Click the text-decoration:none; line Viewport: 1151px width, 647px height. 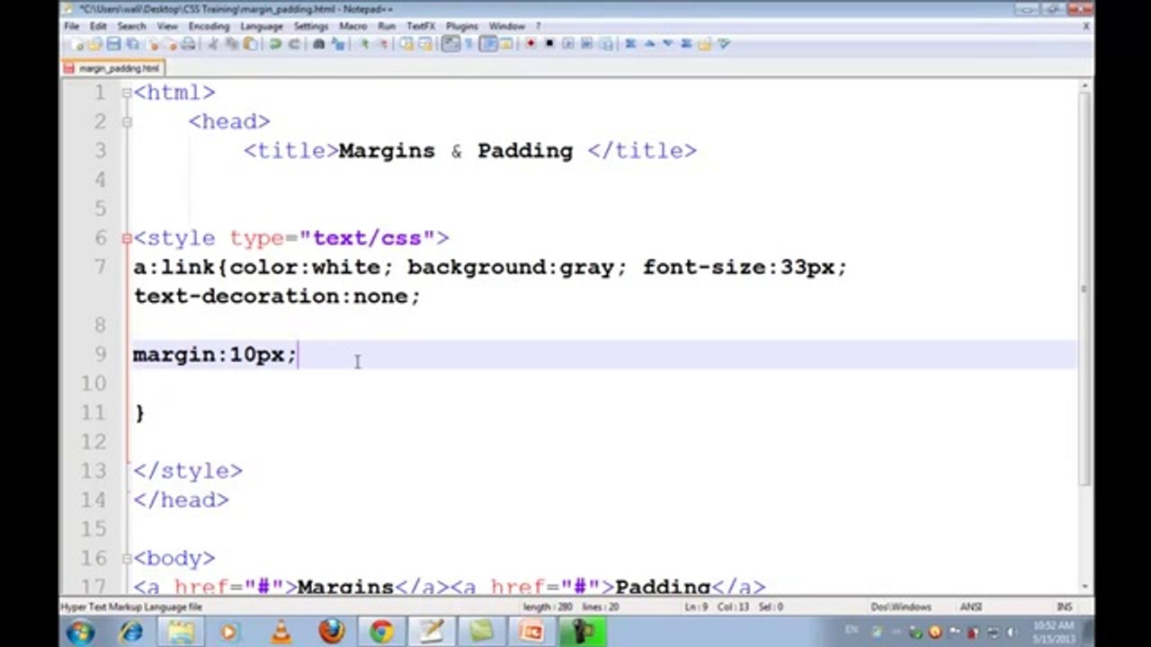point(277,297)
